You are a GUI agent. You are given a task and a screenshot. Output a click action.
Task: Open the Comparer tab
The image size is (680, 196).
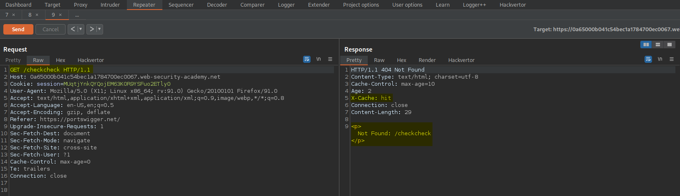[253, 5]
